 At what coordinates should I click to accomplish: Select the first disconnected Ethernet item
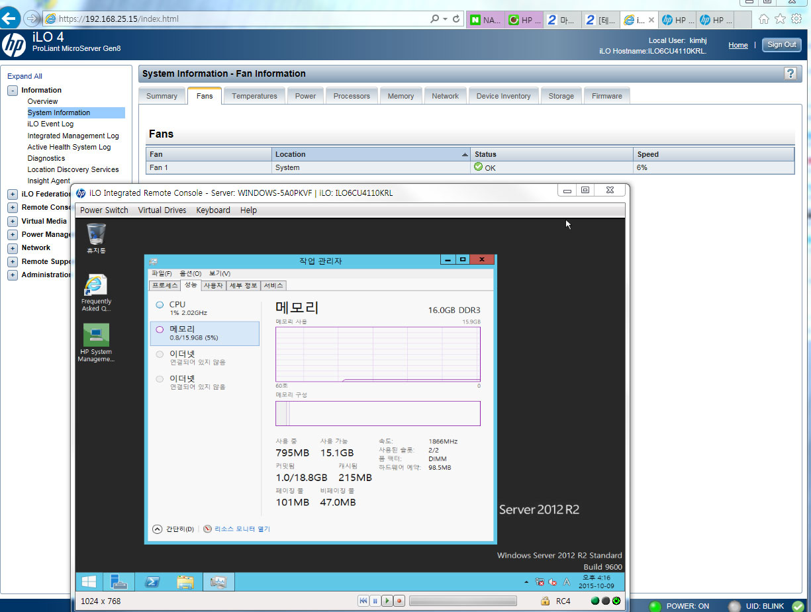(205, 358)
